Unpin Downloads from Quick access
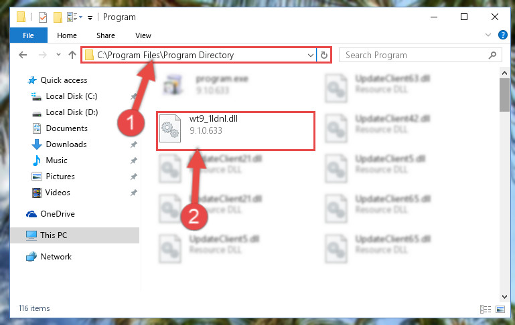Screen dimensions: 515x325 pyautogui.click(x=134, y=144)
